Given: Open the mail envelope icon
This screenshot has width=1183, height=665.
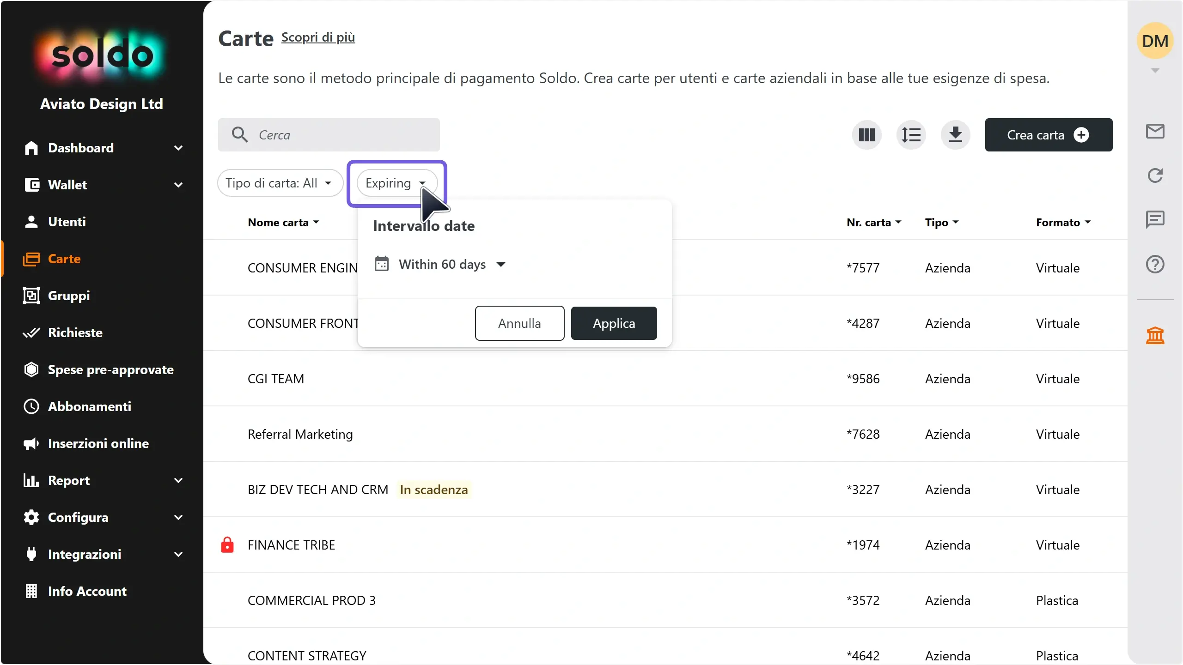Looking at the screenshot, I should tap(1155, 131).
